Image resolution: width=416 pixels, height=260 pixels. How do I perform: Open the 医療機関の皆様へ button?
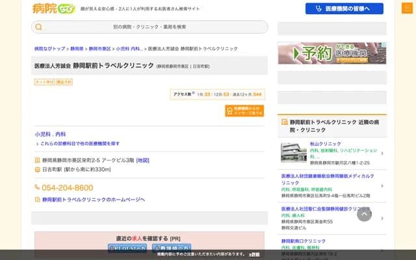tap(344, 8)
